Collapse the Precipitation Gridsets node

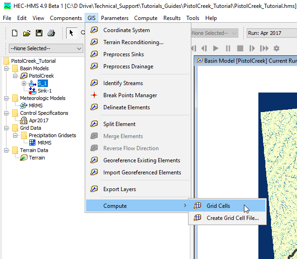[15, 135]
